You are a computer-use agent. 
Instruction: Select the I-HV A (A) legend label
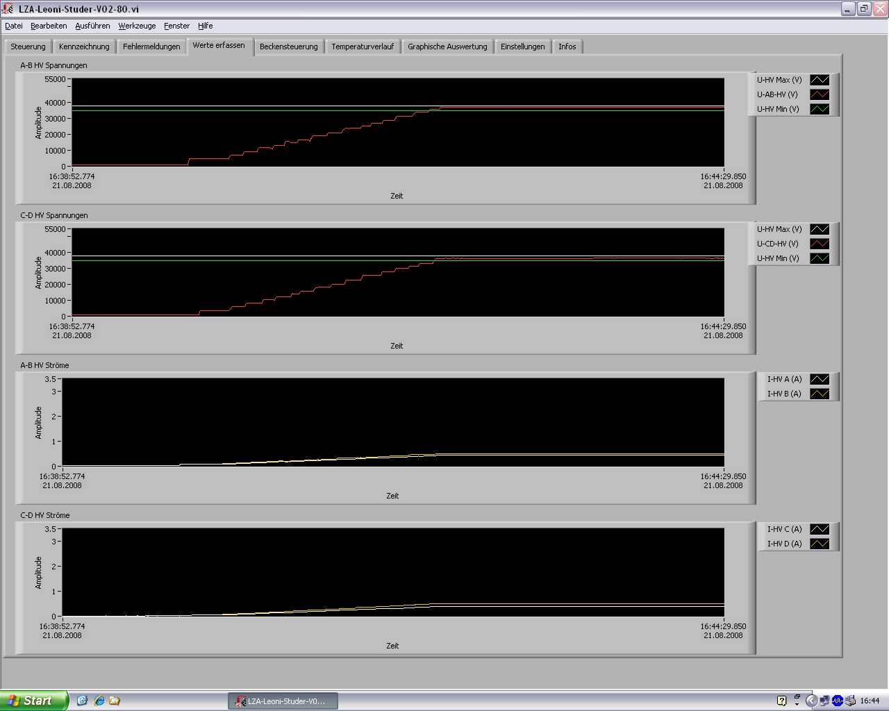(784, 379)
